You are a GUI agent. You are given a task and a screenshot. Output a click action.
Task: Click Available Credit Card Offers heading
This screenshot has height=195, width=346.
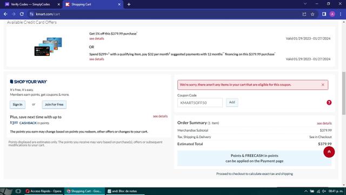(x=31, y=22)
